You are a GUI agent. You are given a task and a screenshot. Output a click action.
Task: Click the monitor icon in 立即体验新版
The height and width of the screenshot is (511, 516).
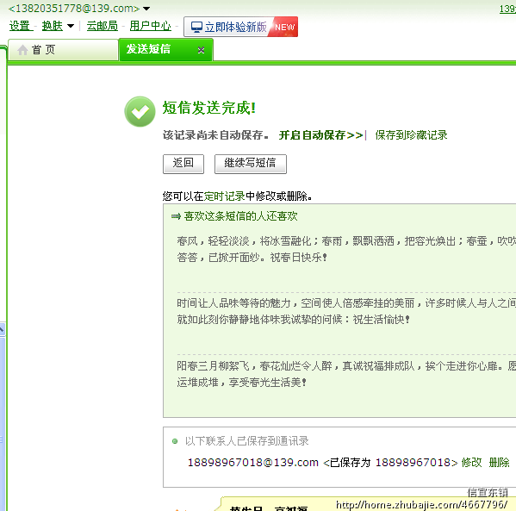pos(196,27)
